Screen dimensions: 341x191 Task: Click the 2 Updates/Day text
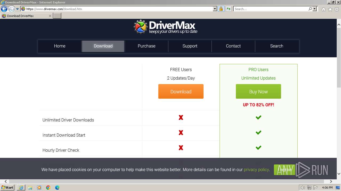[x=181, y=78]
